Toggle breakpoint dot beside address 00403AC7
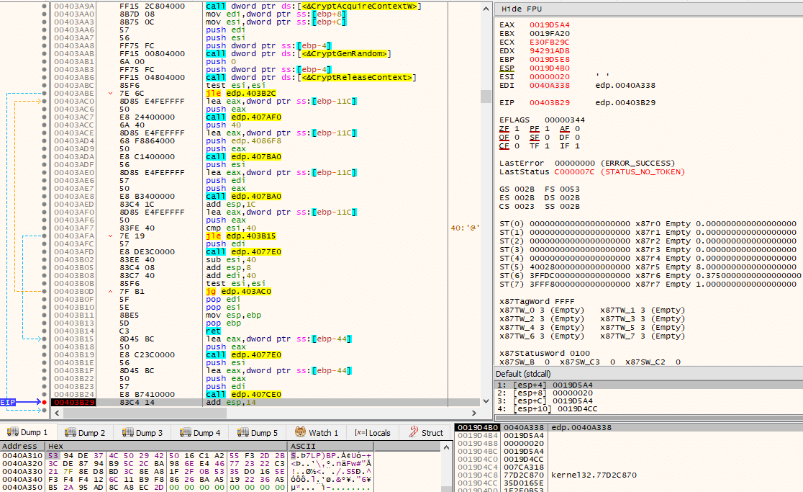This screenshot has width=803, height=492. [x=44, y=117]
